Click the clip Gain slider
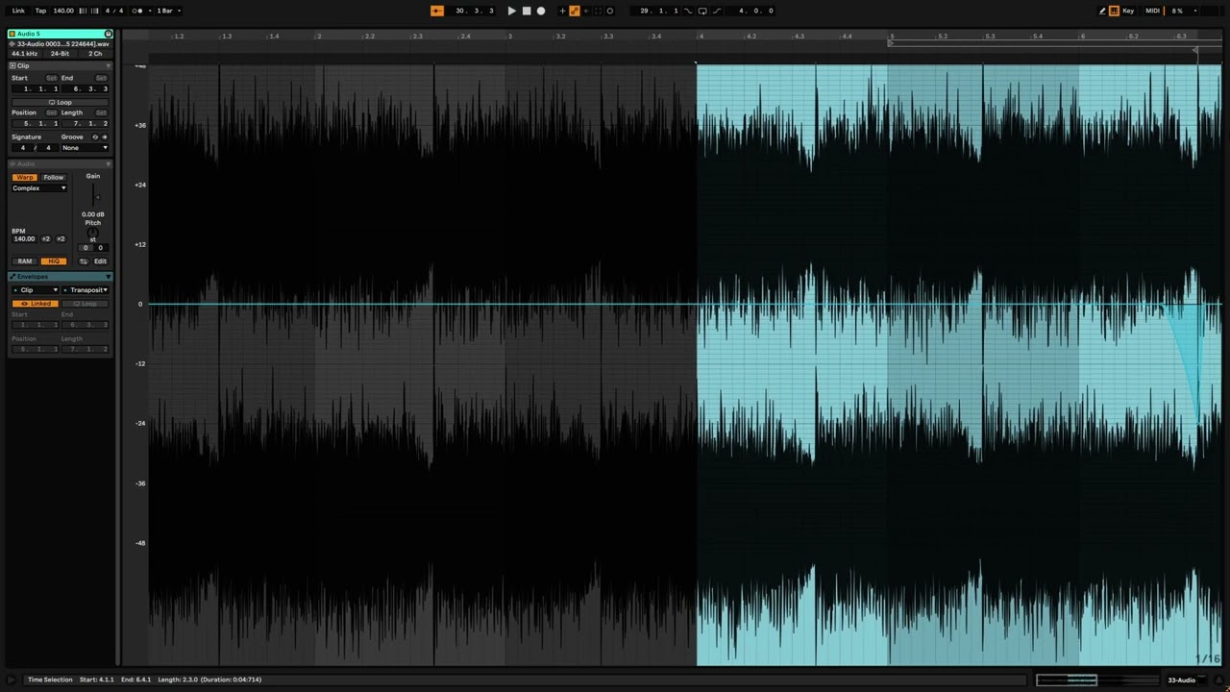The height and width of the screenshot is (692, 1230). (x=94, y=197)
